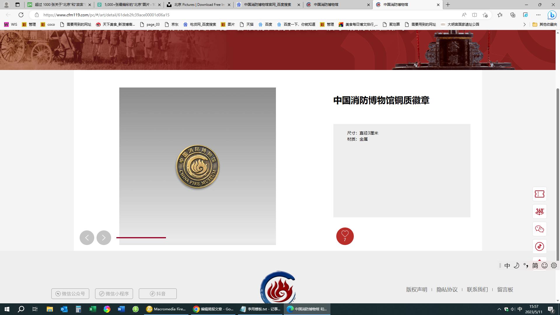
Task: Go to the next image with the right arrow
Action: click(x=104, y=238)
